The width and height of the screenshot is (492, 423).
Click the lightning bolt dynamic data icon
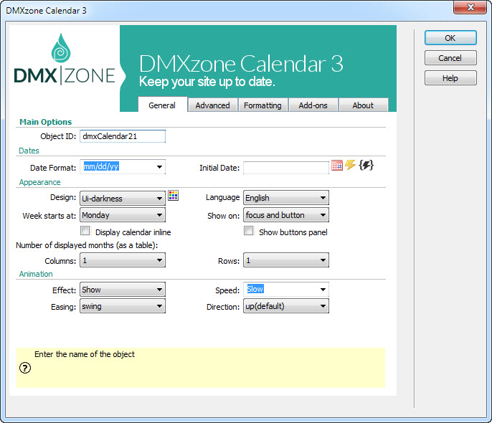pyautogui.click(x=350, y=165)
